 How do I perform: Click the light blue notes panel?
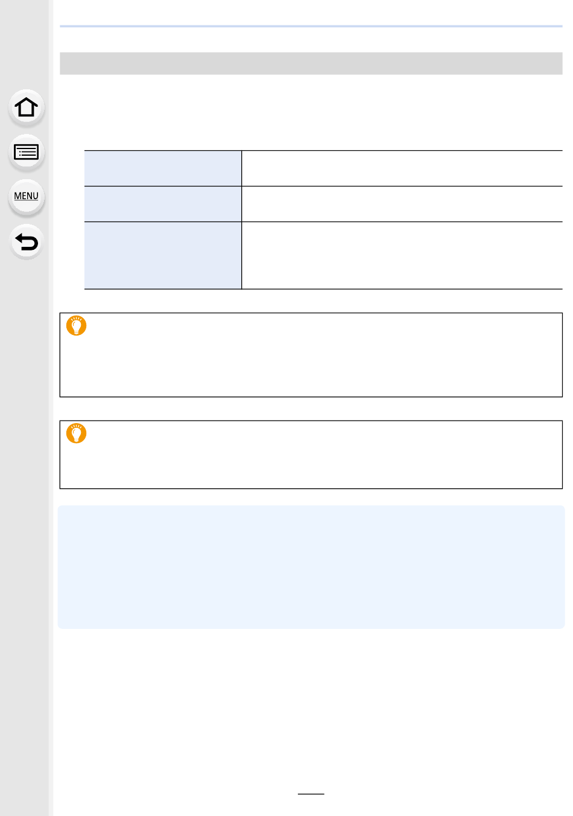click(x=311, y=567)
